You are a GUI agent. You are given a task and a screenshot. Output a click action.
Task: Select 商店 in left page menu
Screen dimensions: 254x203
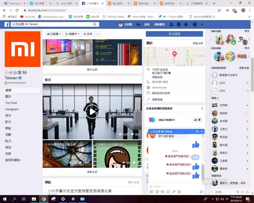[x=8, y=147]
